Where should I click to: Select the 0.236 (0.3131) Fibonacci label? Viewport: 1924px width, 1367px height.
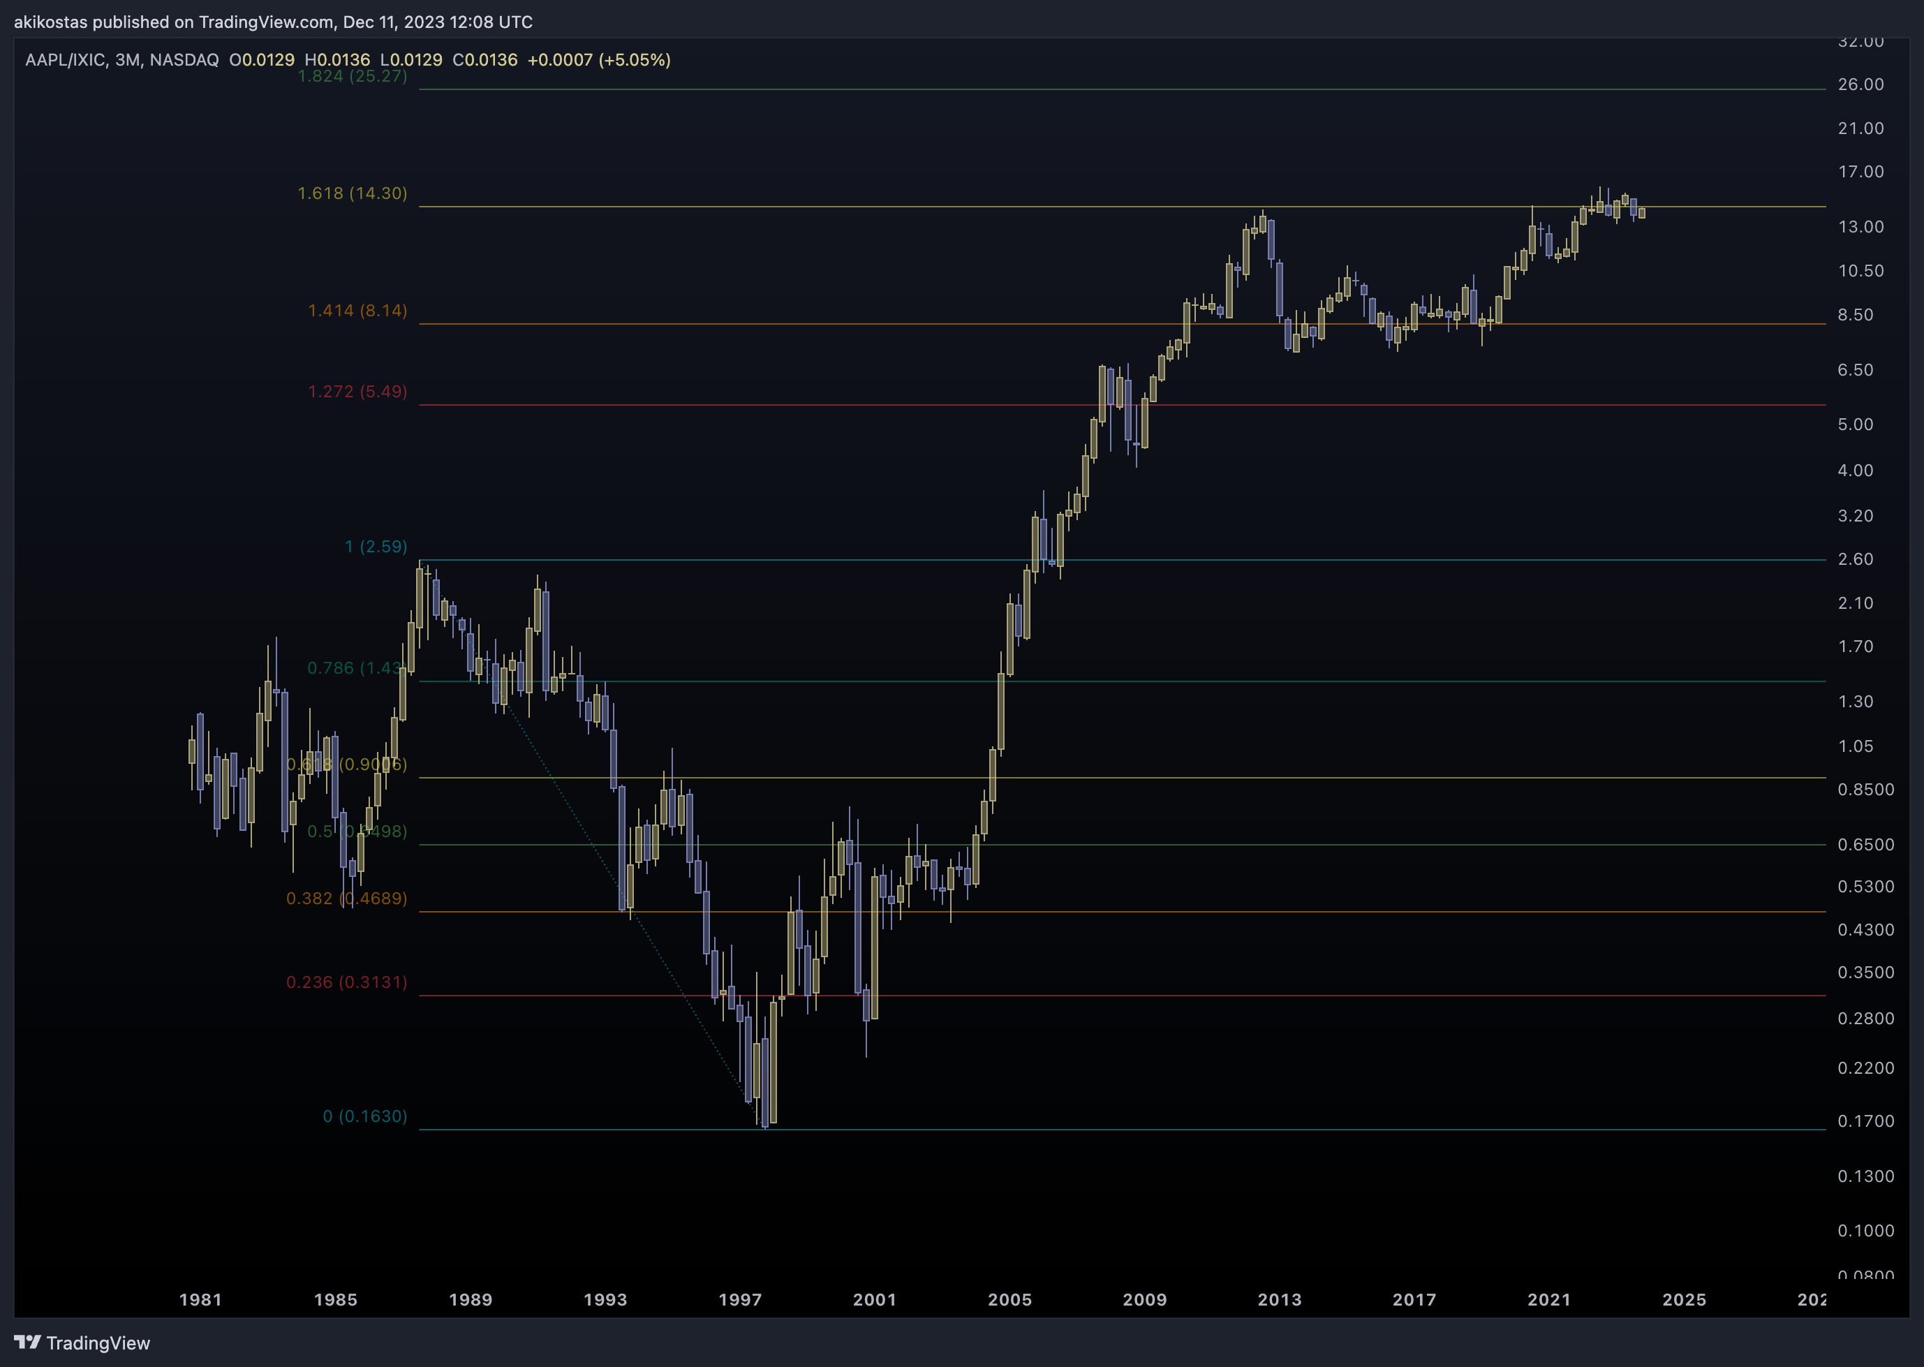click(x=347, y=982)
